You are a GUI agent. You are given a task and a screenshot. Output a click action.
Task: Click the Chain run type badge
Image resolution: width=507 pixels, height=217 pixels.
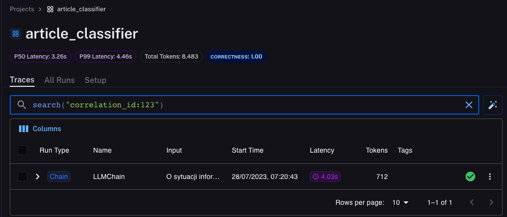[x=59, y=177]
